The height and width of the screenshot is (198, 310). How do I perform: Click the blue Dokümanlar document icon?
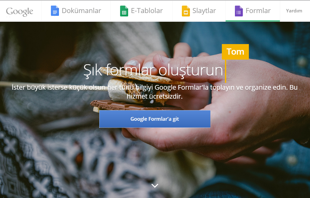click(x=55, y=11)
